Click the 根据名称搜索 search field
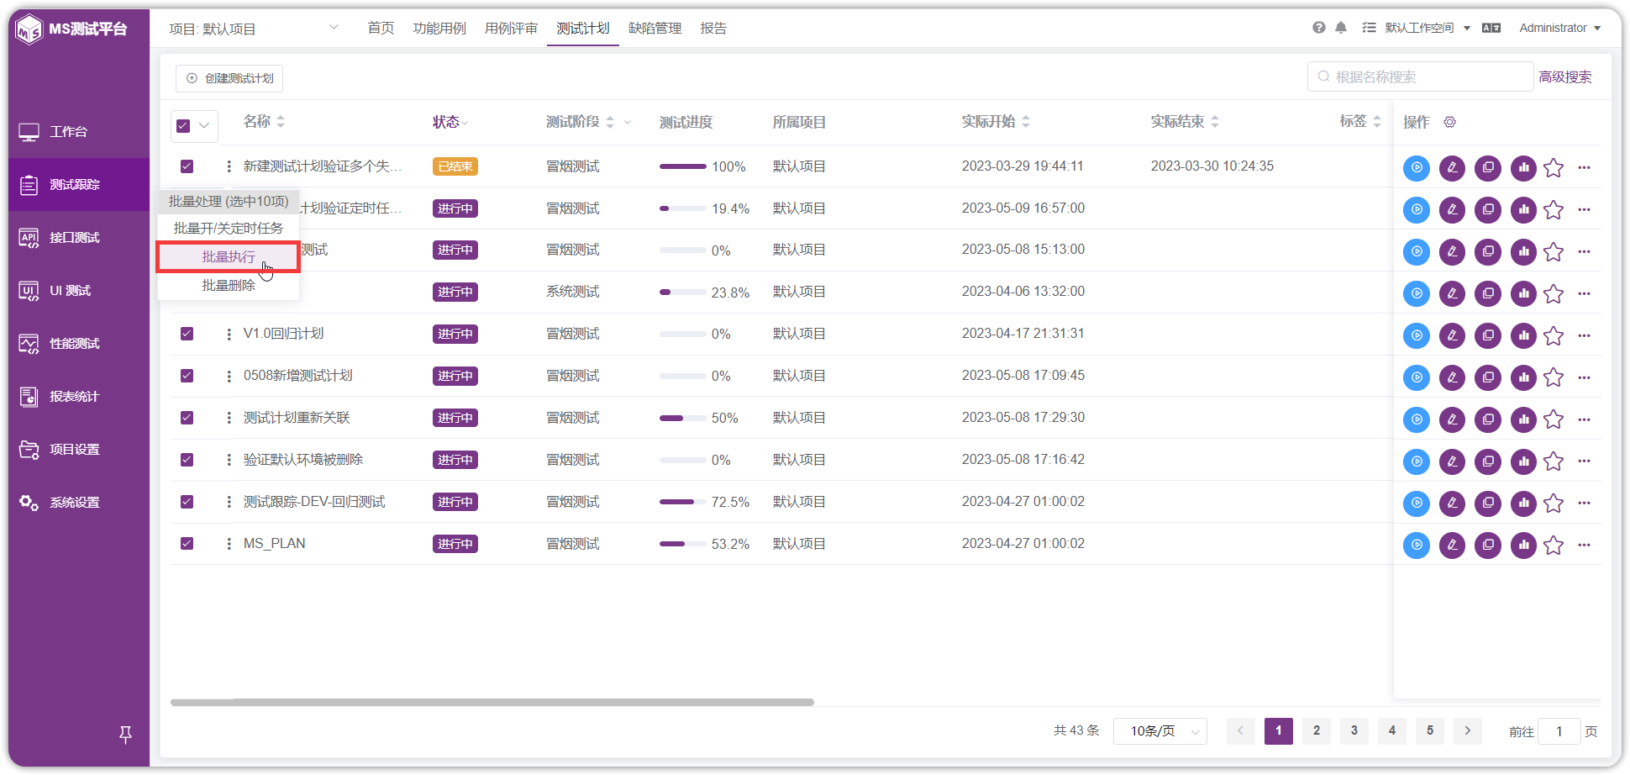The width and height of the screenshot is (1630, 775). pyautogui.click(x=1421, y=76)
